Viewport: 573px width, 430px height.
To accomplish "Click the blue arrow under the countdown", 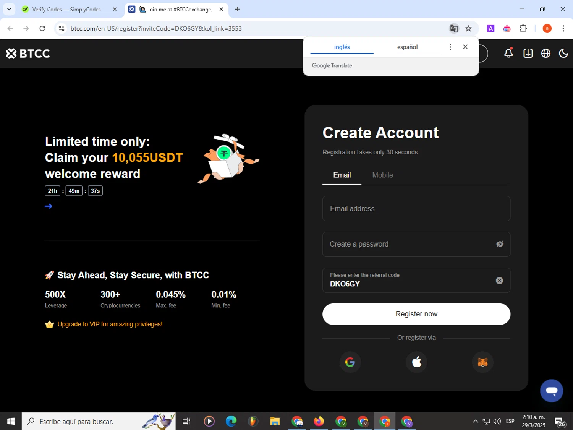I will [x=49, y=206].
